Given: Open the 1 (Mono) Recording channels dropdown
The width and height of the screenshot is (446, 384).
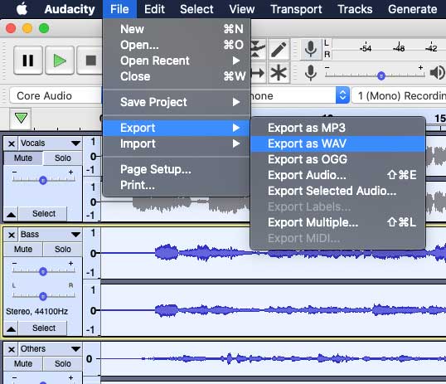Looking at the screenshot, I should coord(399,95).
